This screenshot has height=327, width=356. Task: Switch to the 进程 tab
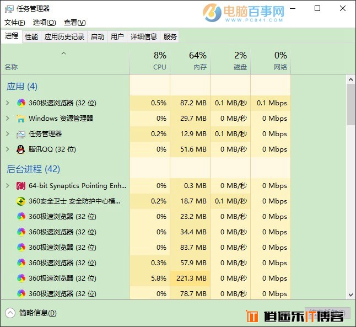(12, 36)
